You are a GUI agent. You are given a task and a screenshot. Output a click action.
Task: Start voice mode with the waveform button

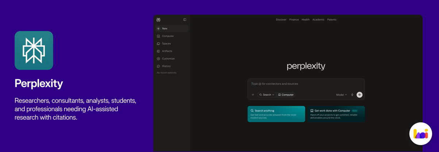click(x=359, y=95)
